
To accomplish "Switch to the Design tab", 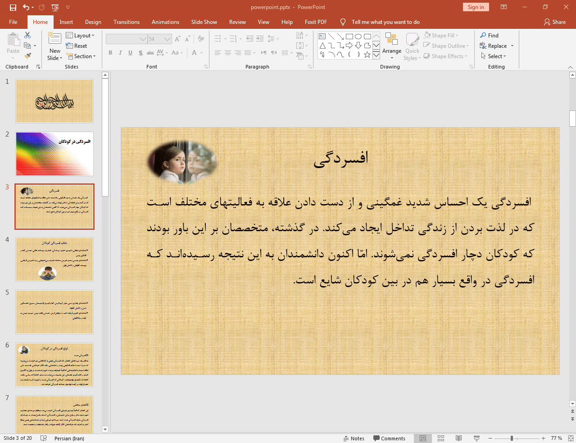I will point(93,22).
